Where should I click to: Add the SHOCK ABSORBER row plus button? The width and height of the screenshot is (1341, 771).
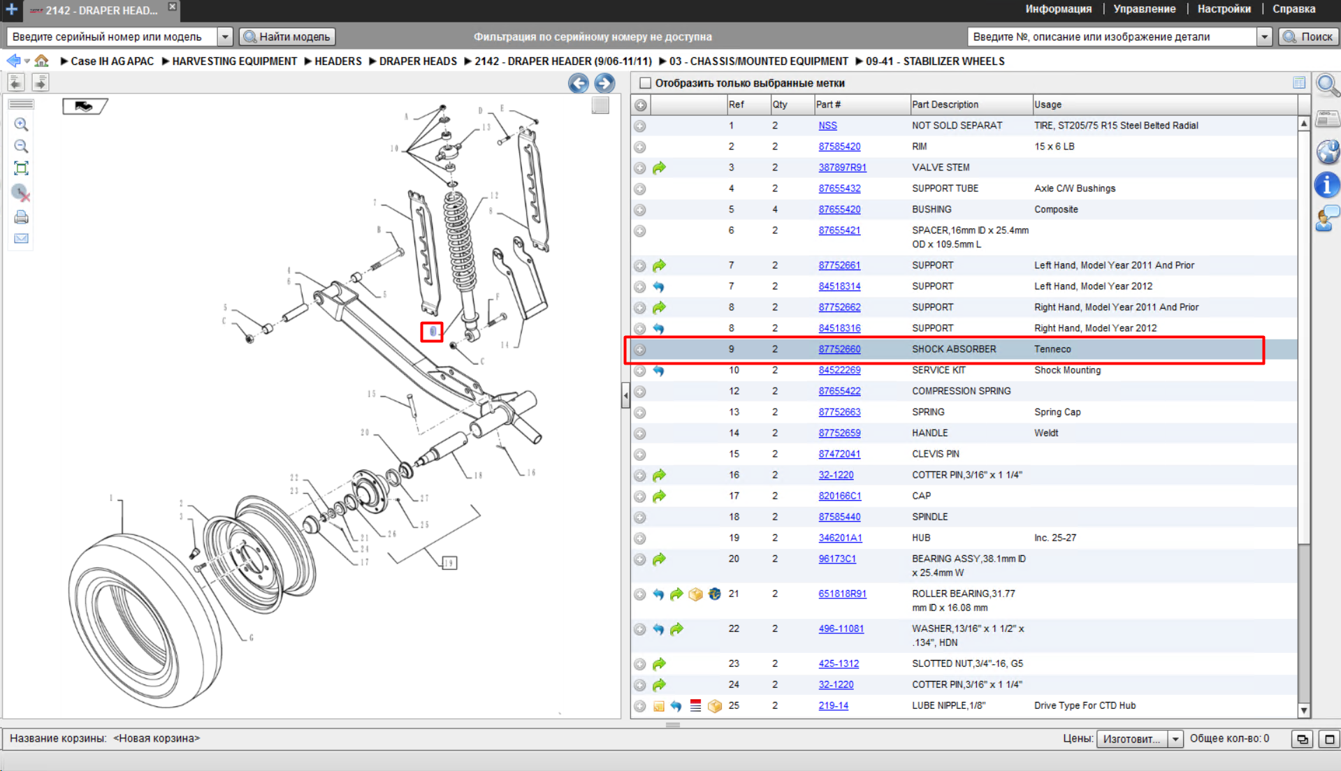pos(640,349)
